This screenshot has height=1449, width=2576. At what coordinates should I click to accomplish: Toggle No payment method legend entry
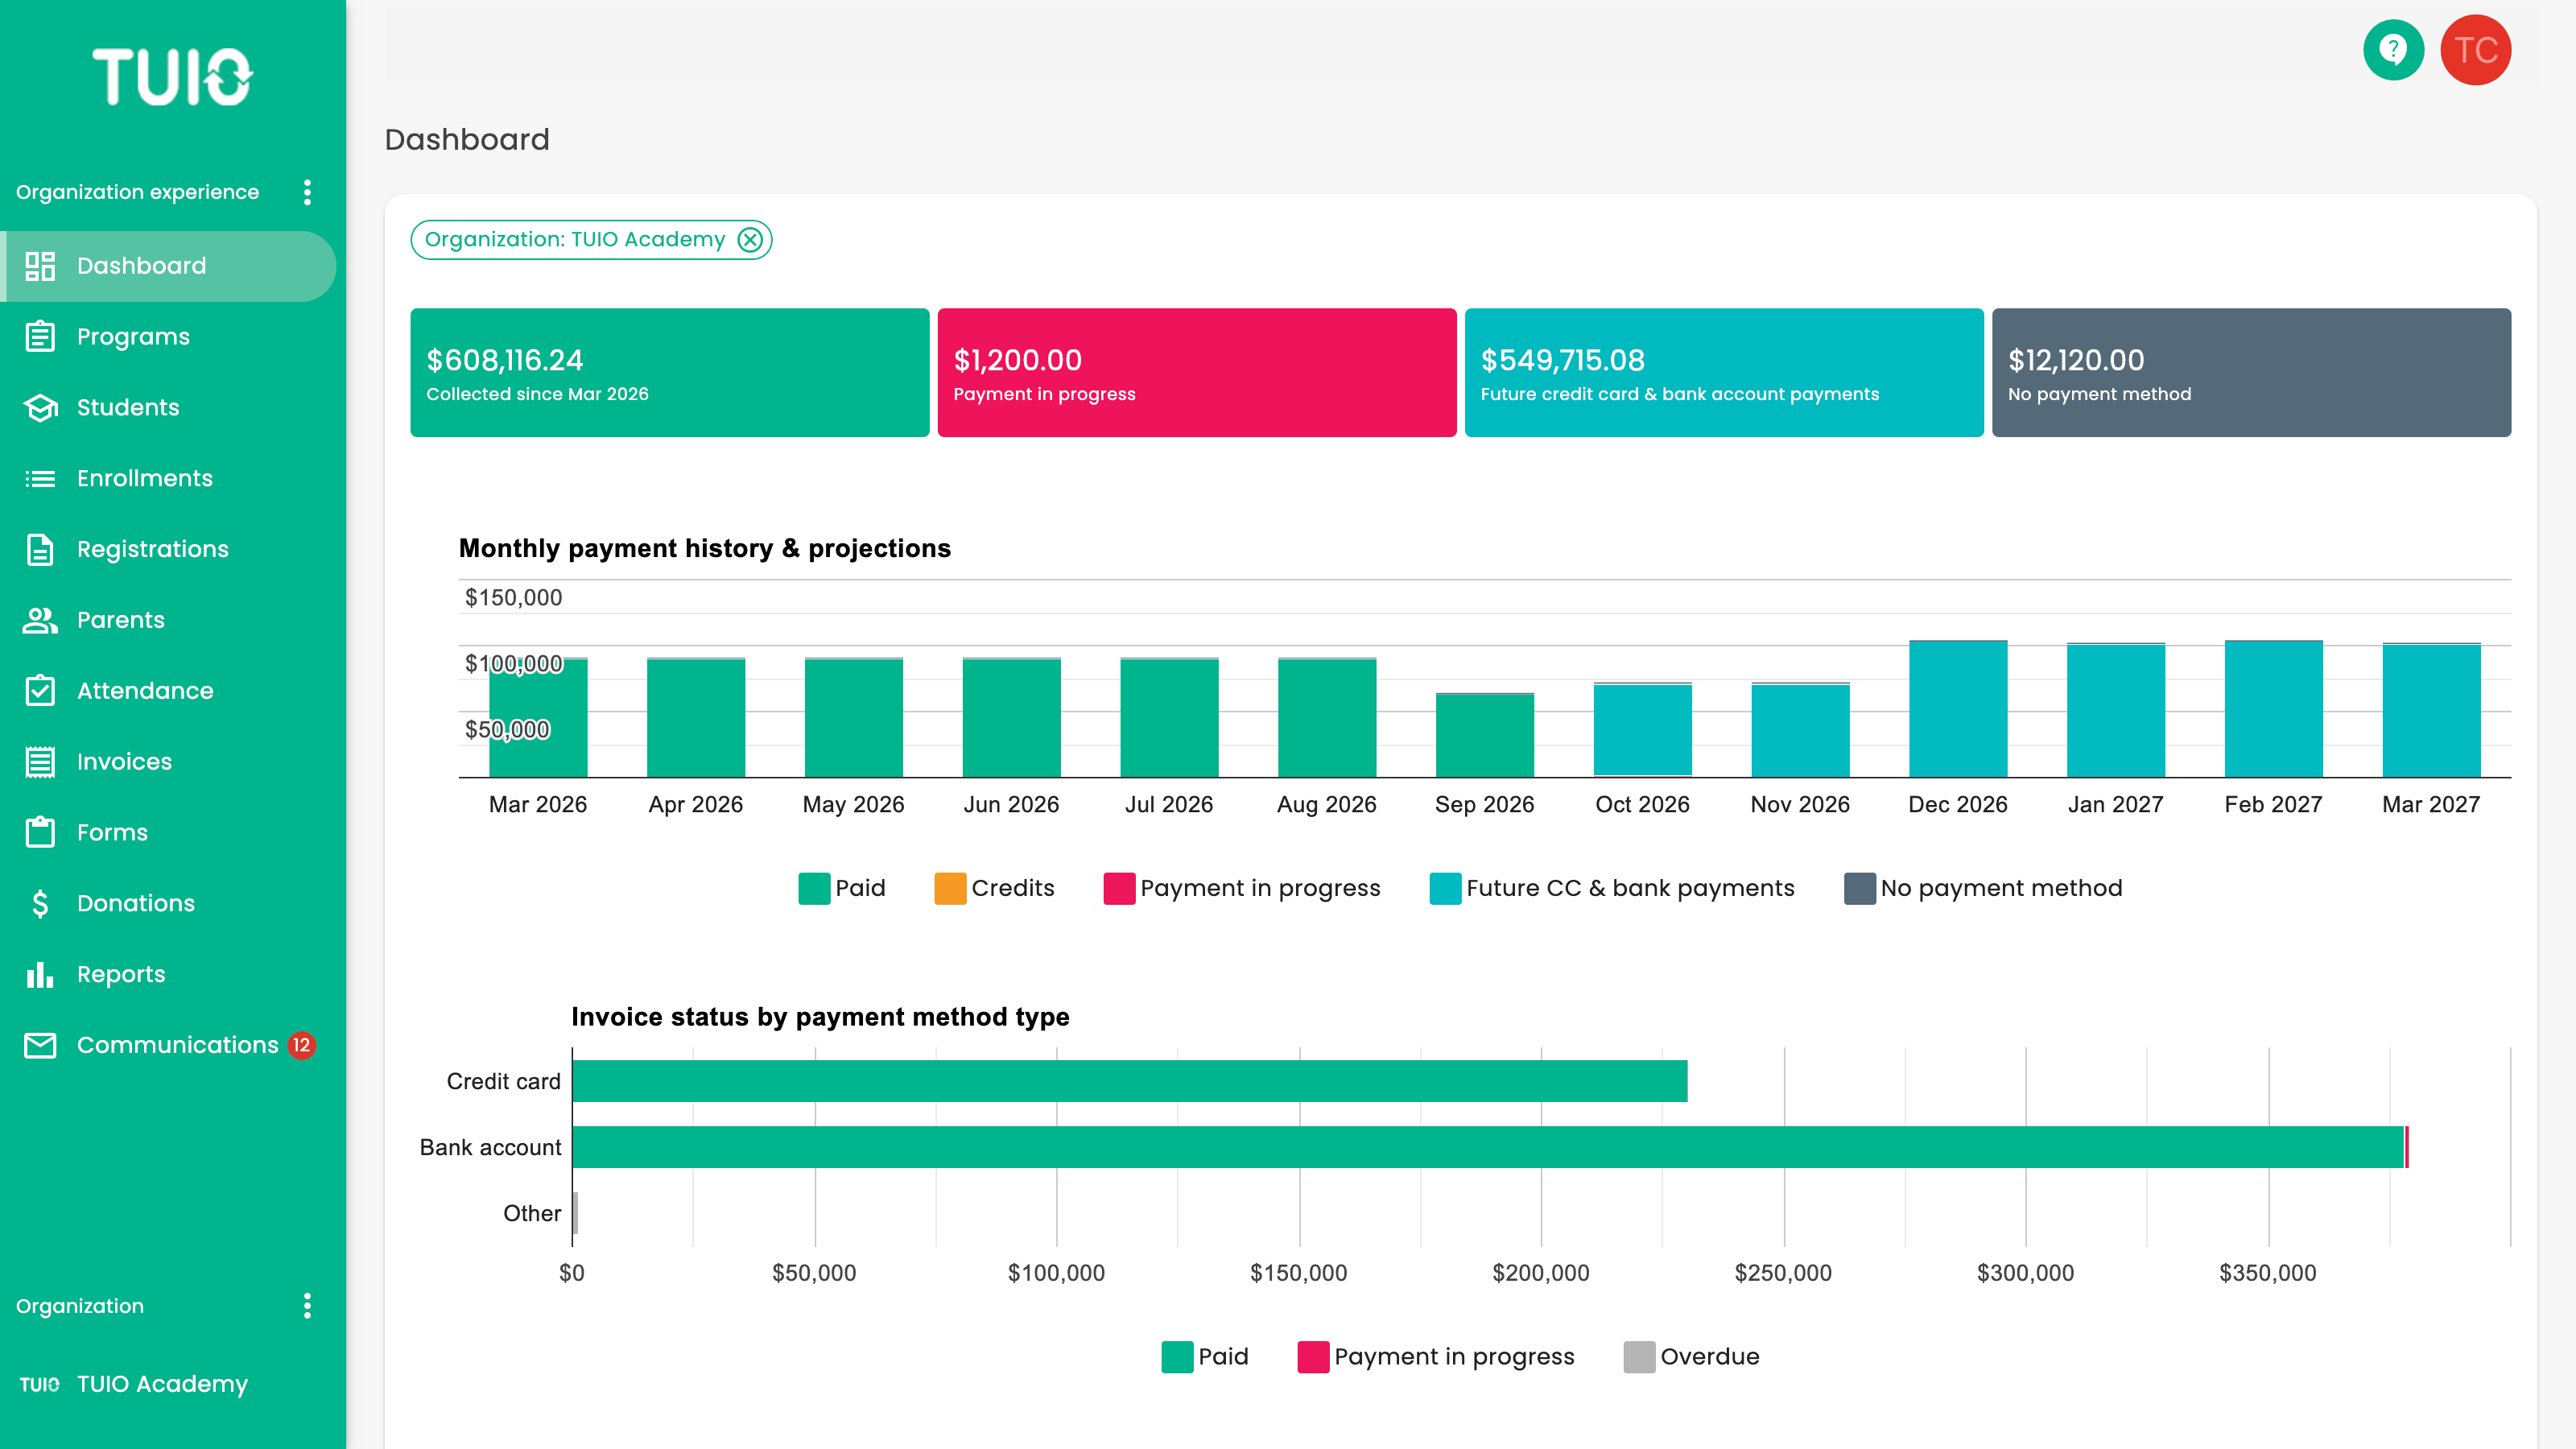point(1983,888)
